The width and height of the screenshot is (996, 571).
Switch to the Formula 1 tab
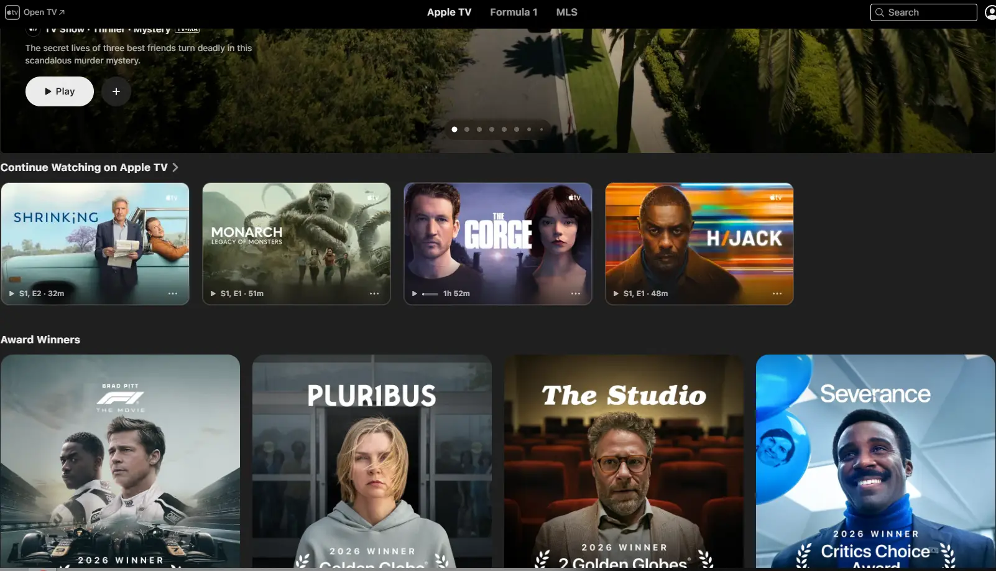tap(514, 12)
